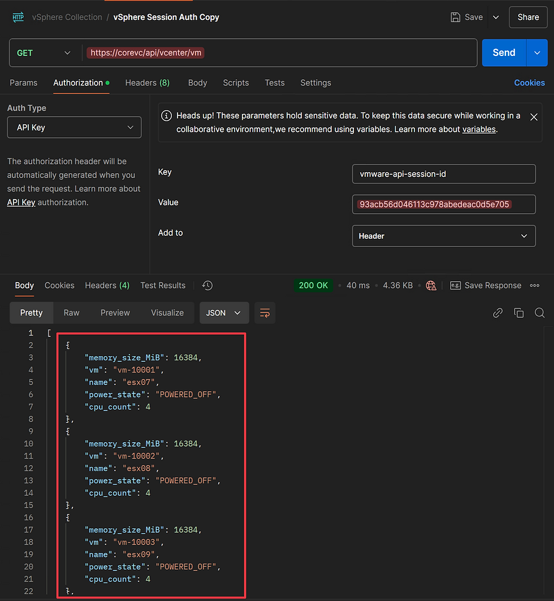Click the Value input field
Image resolution: width=554 pixels, height=601 pixels.
[444, 204]
